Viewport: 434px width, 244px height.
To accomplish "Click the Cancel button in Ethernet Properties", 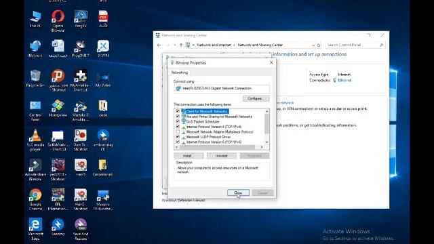I will (262, 192).
